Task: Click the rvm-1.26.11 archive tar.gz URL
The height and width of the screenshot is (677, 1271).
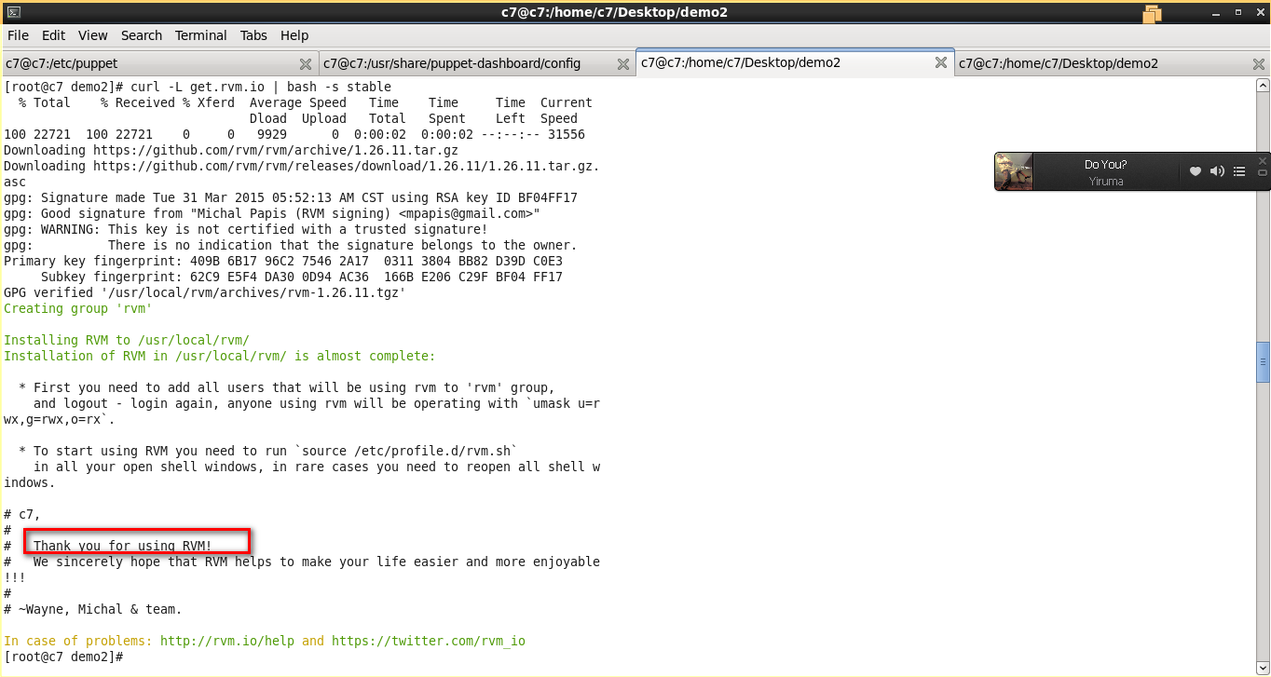Action: point(276,150)
